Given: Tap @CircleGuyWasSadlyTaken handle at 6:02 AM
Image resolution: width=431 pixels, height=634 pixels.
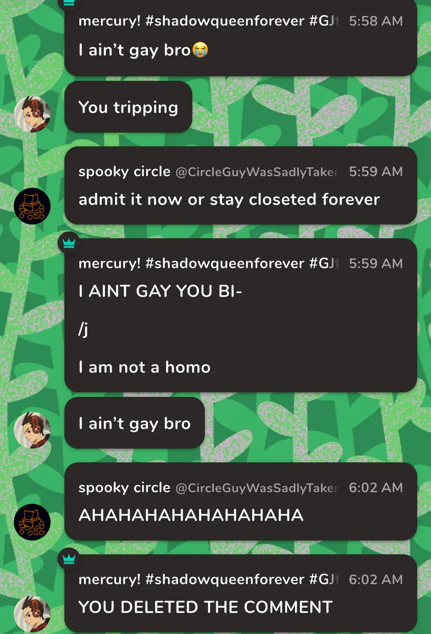Looking at the screenshot, I should coord(257,488).
